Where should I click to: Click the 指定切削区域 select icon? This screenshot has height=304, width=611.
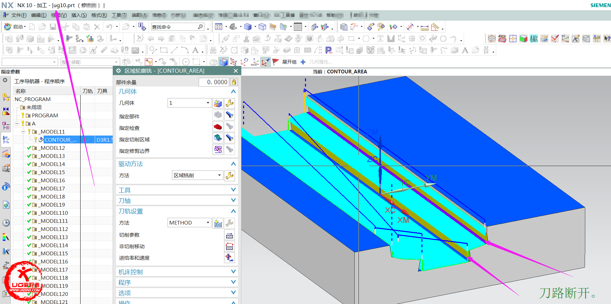click(x=218, y=138)
